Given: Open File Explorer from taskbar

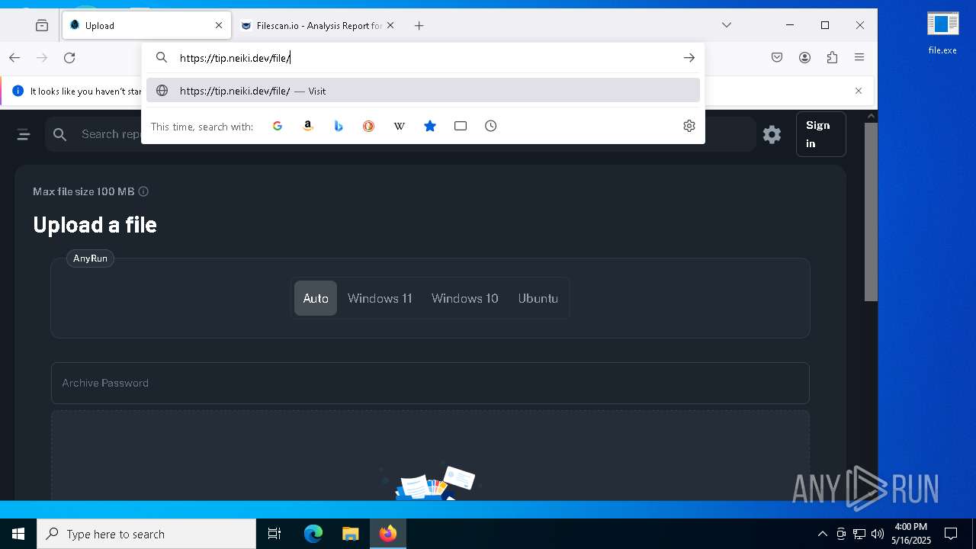Looking at the screenshot, I should [x=350, y=534].
